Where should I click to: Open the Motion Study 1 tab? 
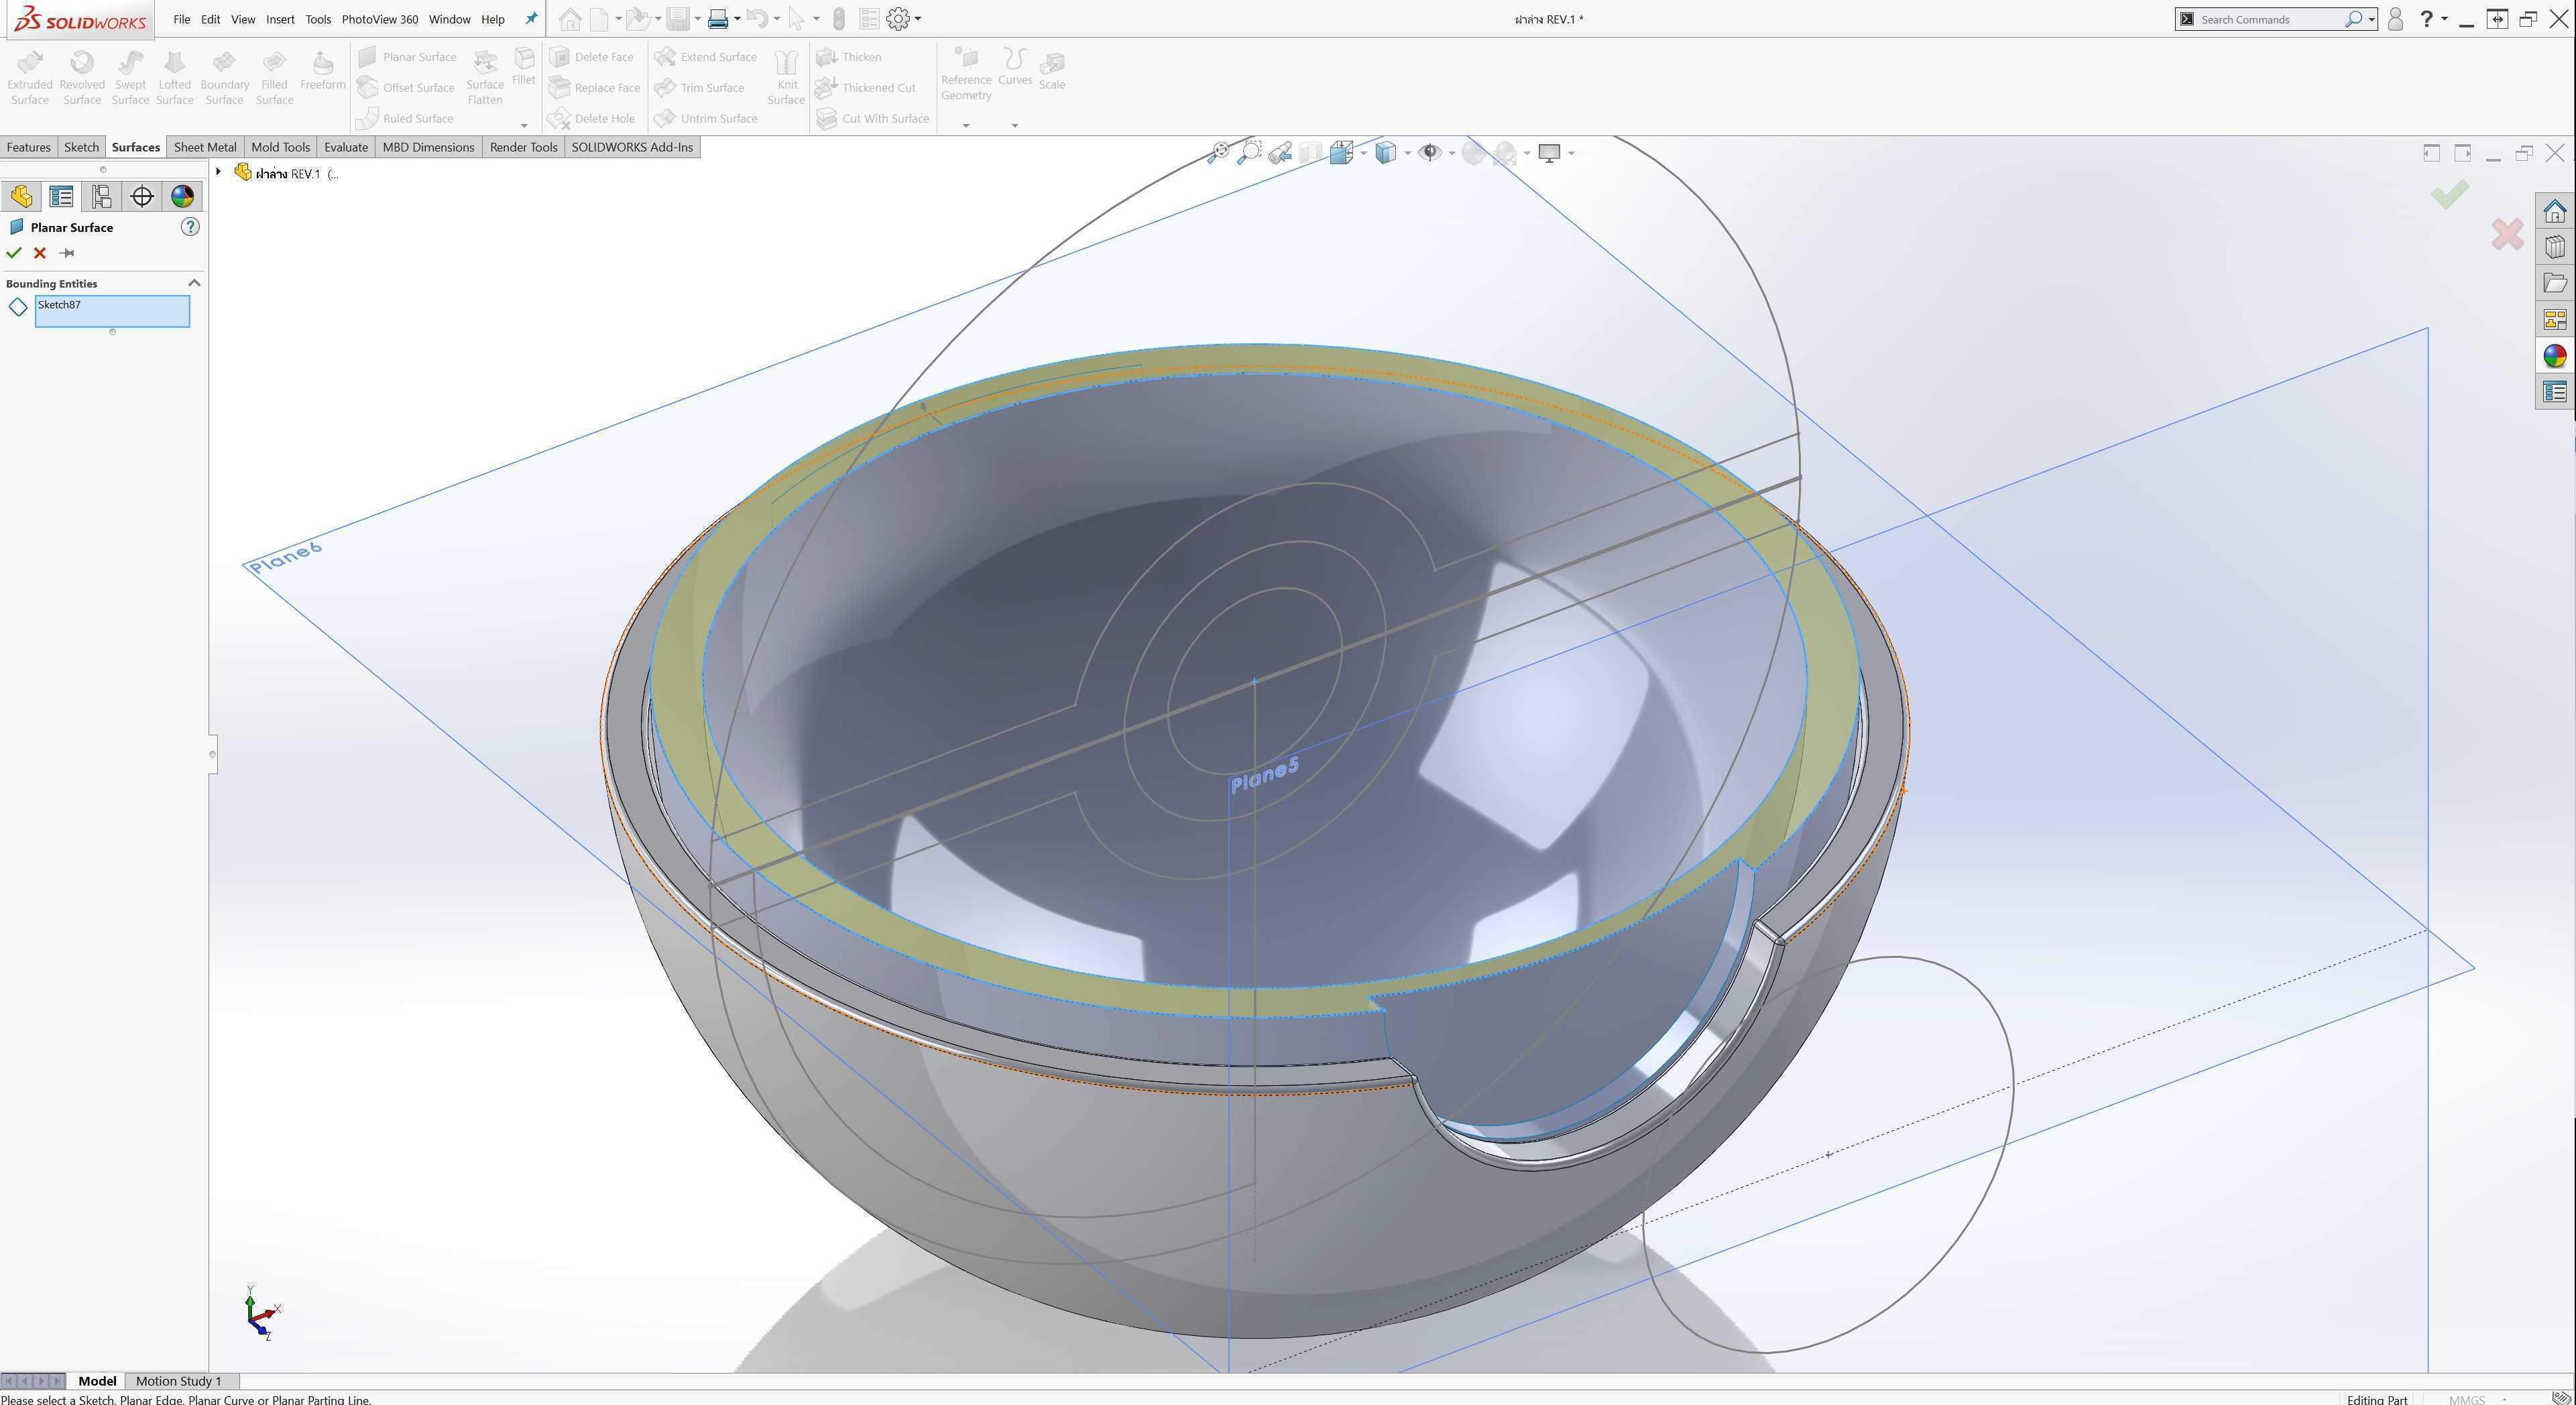tap(179, 1381)
